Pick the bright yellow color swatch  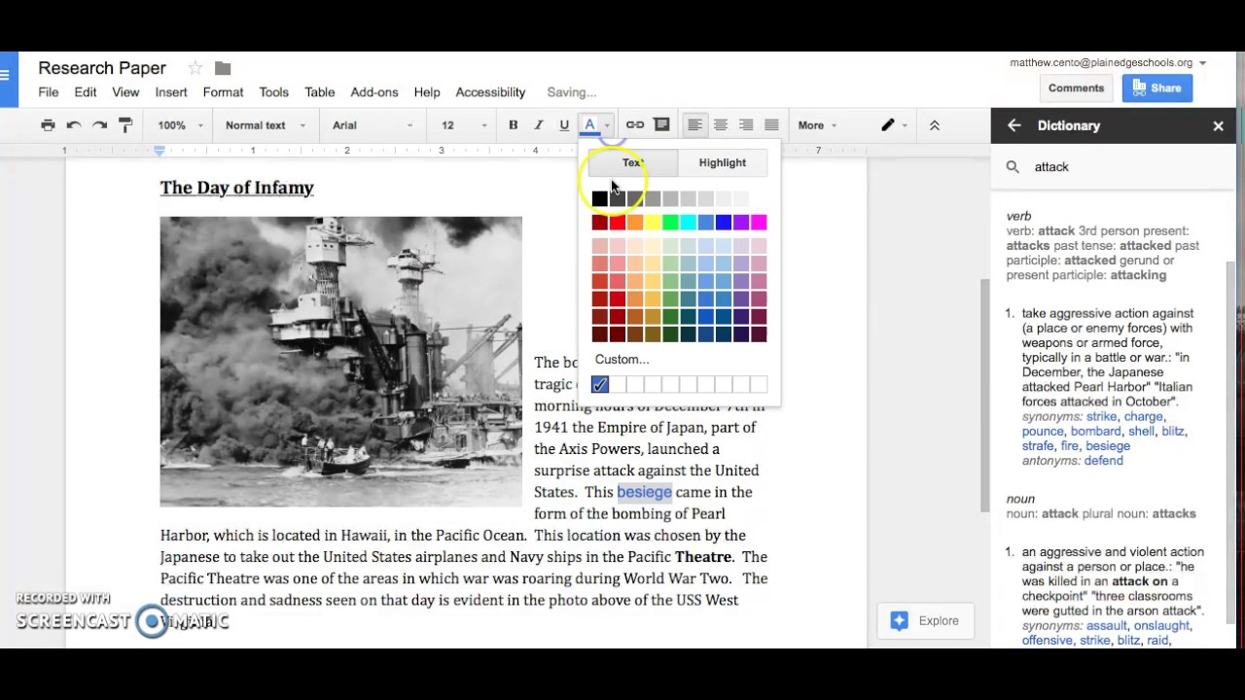pyautogui.click(x=653, y=224)
